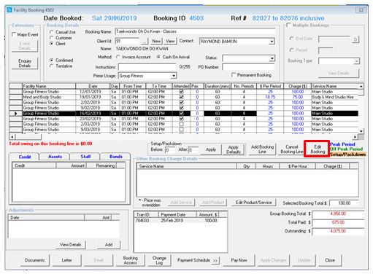Click Add under Adjustments

[109, 245]
